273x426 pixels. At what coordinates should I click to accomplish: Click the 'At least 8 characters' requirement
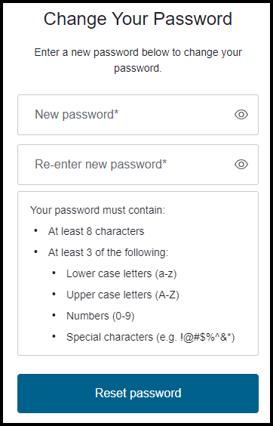tap(96, 231)
